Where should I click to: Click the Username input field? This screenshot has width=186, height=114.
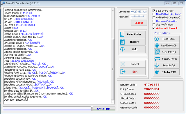pyautogui.click(x=139, y=12)
